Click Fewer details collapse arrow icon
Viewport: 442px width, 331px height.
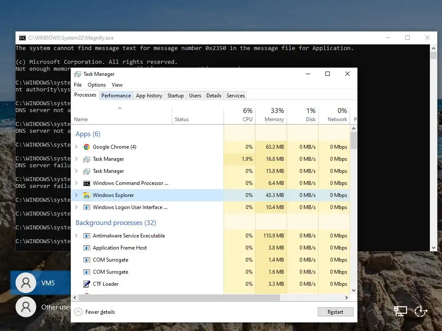(x=79, y=312)
